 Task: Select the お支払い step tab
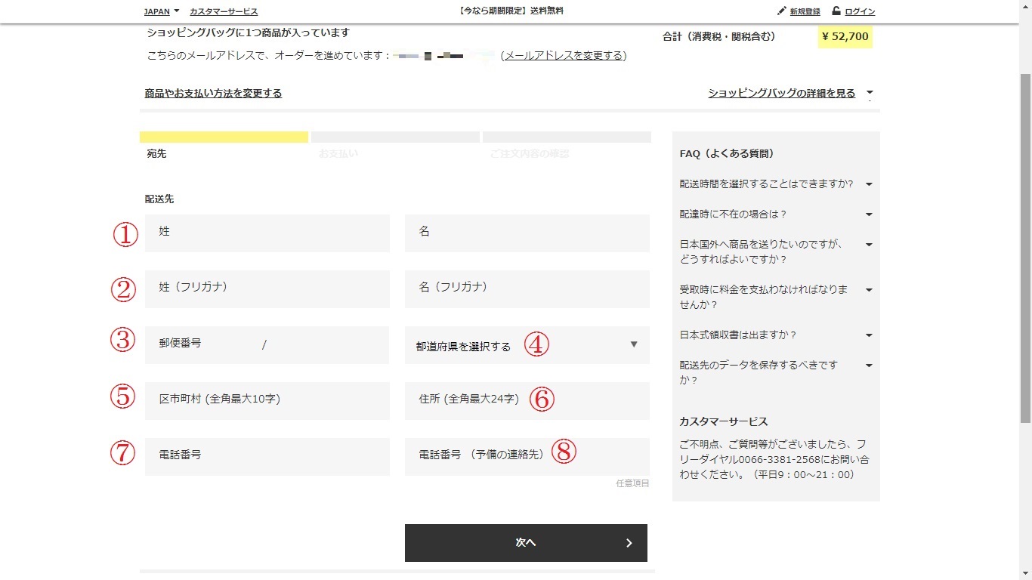[x=395, y=145]
